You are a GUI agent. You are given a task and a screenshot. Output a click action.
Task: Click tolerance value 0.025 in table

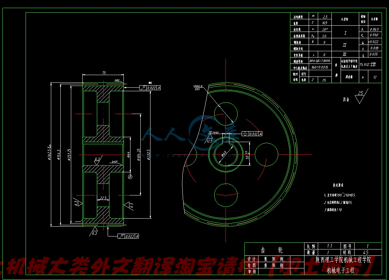[374, 54]
